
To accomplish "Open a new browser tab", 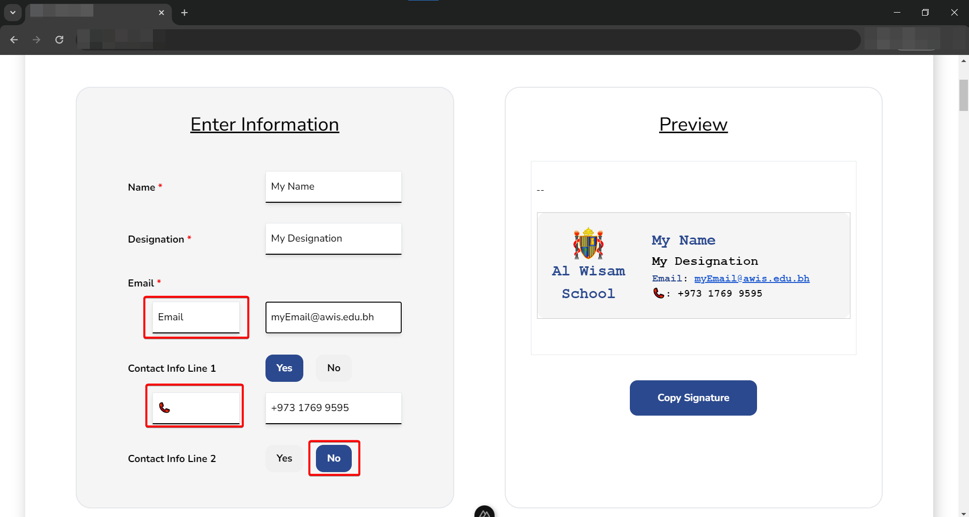I will 184,13.
